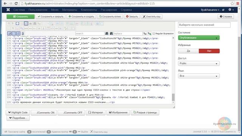Set Избранные to Да
Viewport: 242px width, 136px height.
[x=188, y=51]
